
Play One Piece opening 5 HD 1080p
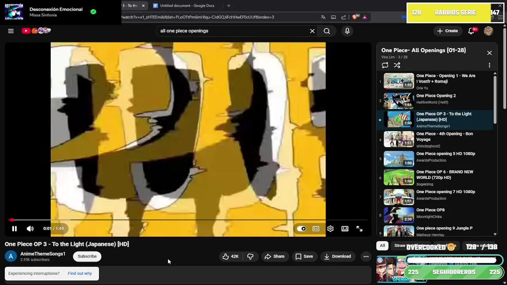pos(435,159)
